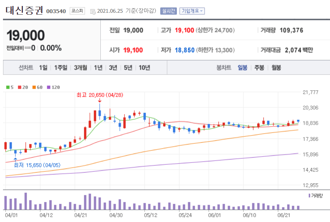Screen dimensions: 330x222
Task: Show the 3년 line chart
Action: coord(113,67)
